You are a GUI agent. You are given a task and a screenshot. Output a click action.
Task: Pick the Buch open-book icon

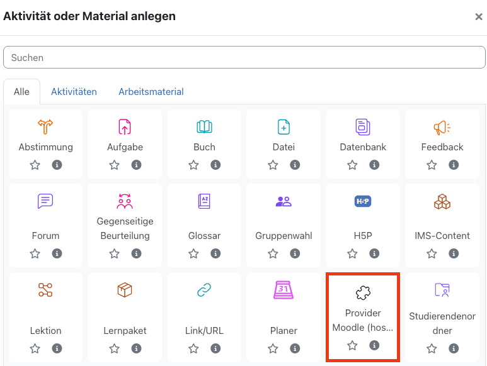pos(204,127)
